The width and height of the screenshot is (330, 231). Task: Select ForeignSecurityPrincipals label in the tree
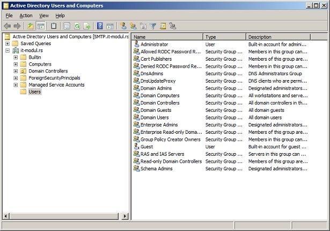(x=54, y=78)
